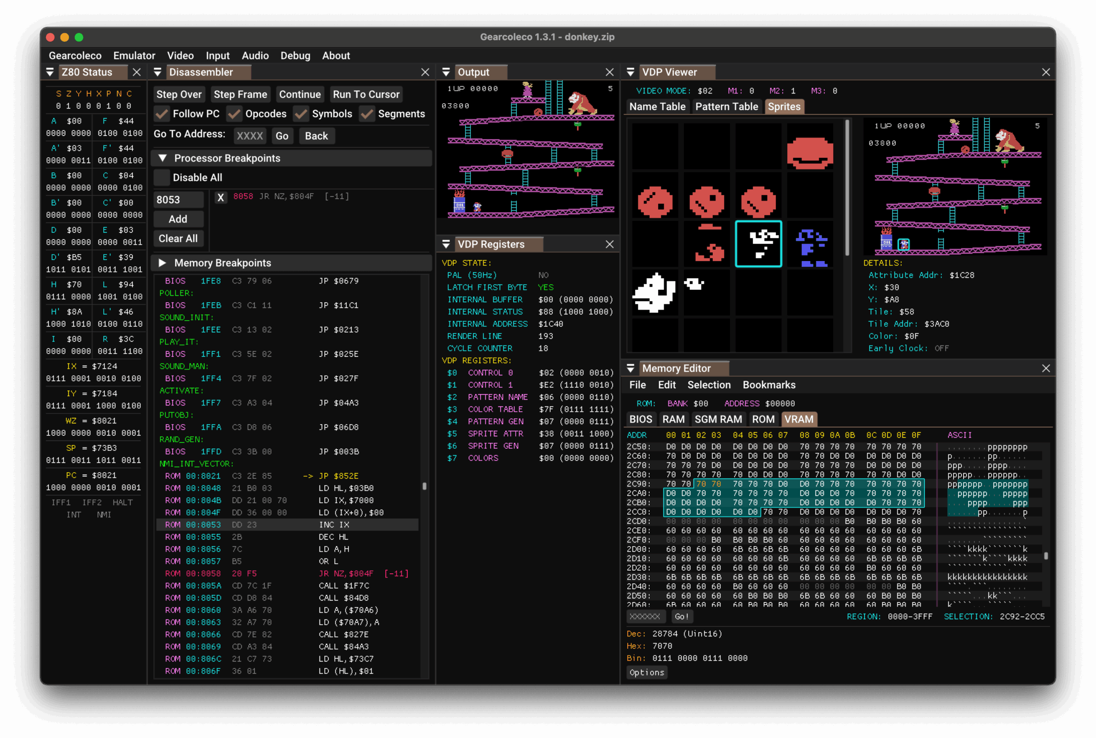The width and height of the screenshot is (1096, 738).
Task: Collapse the Processor Breakpoints section
Action: [163, 158]
